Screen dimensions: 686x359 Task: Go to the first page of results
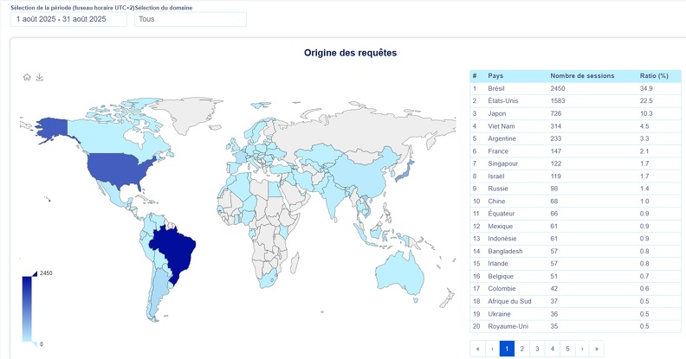[x=477, y=349]
